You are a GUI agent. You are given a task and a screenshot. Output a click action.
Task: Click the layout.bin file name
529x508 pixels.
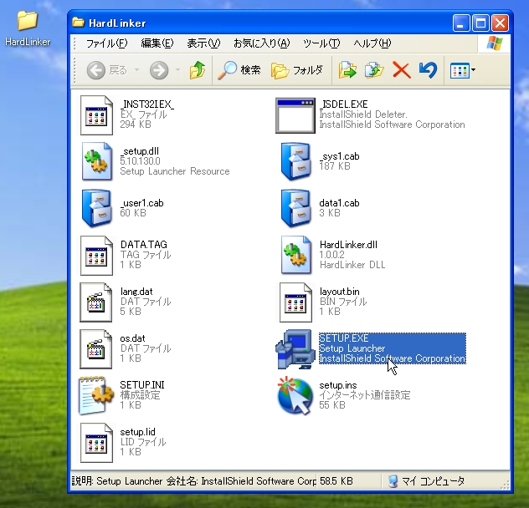pos(339,292)
